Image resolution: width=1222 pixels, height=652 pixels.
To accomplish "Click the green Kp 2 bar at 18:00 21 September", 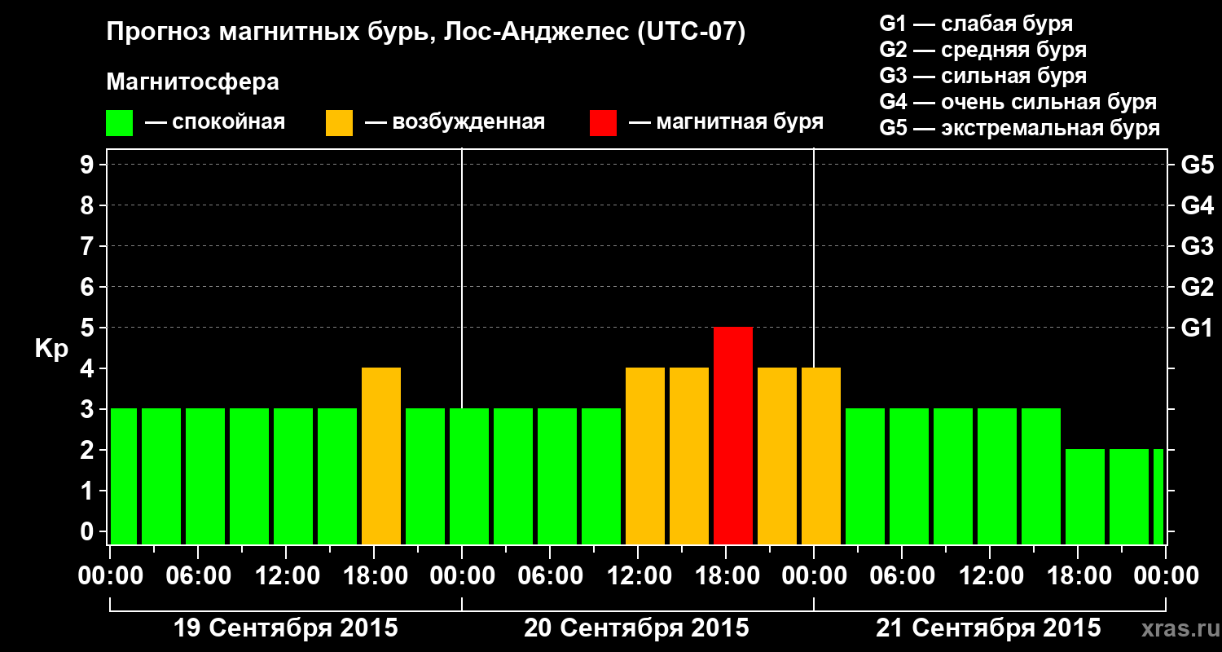I will pos(1085,496).
